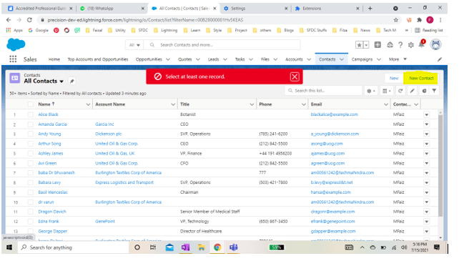Open the More navigation dropdown
Image resolution: width=459 pixels, height=266 pixels.
[x=398, y=59]
